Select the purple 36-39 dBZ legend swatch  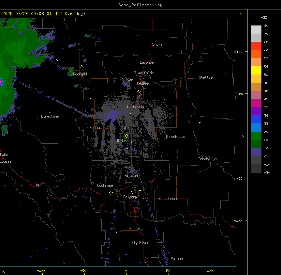(x=256, y=111)
